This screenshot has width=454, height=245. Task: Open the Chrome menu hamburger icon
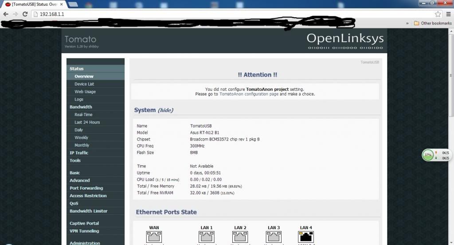(x=448, y=14)
